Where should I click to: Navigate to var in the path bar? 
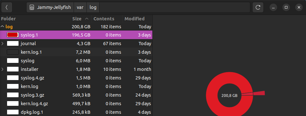pyautogui.click(x=80, y=7)
